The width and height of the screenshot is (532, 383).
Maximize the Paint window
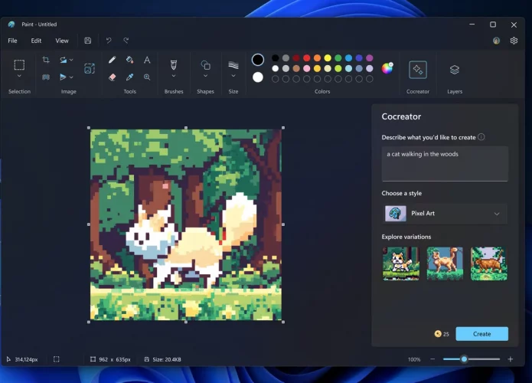pyautogui.click(x=493, y=25)
